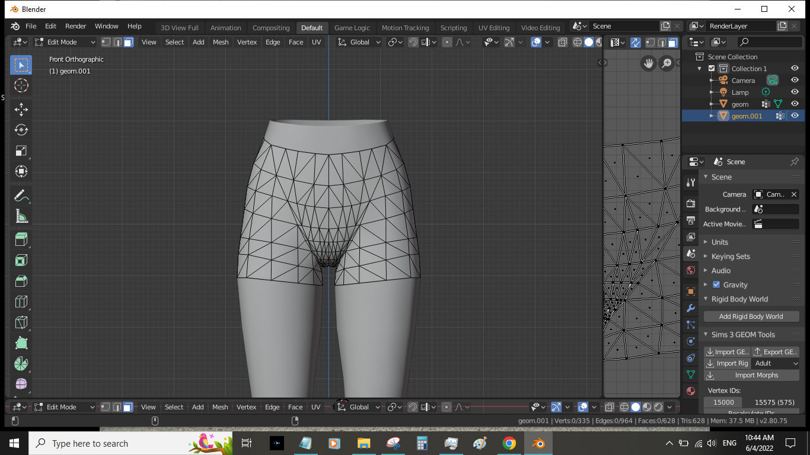
Task: Choose the Move tool in left toolbar
Action: pos(21,109)
